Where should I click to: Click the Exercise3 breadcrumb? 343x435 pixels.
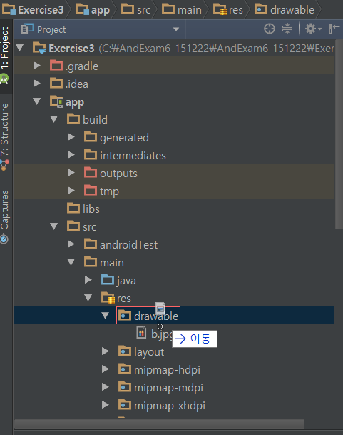tap(33, 10)
